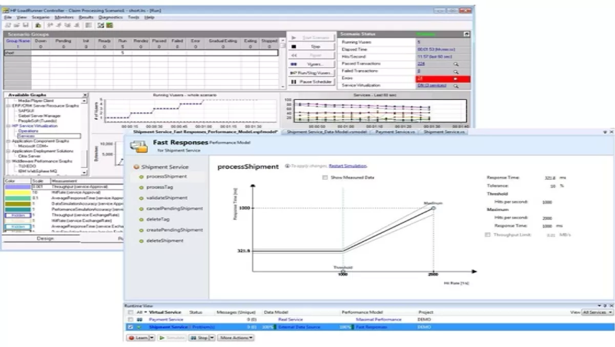Screen dimensions: 615x347
Task: Click the Stop scenario button
Action: [x=311, y=46]
